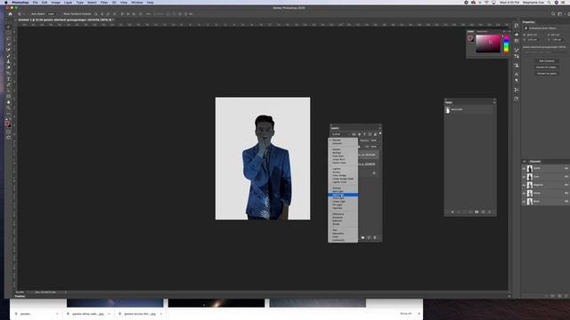570x320 pixels.
Task: Create a new group with the Layers panel folder icon
Action: point(362,237)
